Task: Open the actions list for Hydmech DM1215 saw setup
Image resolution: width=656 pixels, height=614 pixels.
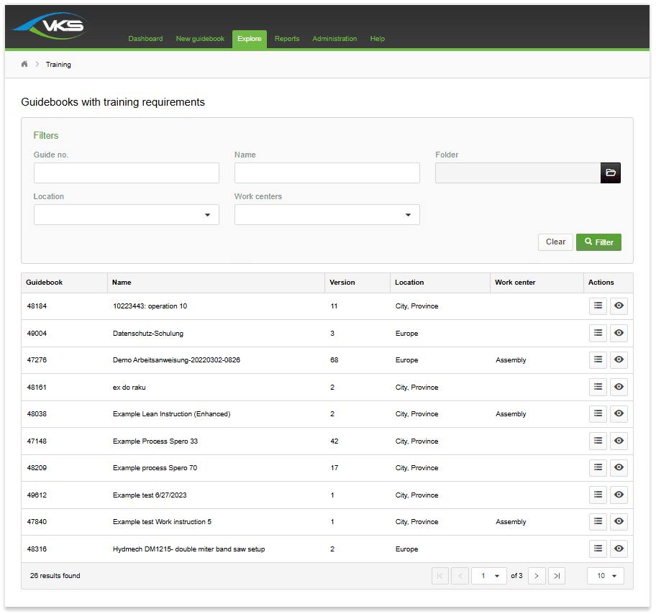Action: pyautogui.click(x=598, y=549)
